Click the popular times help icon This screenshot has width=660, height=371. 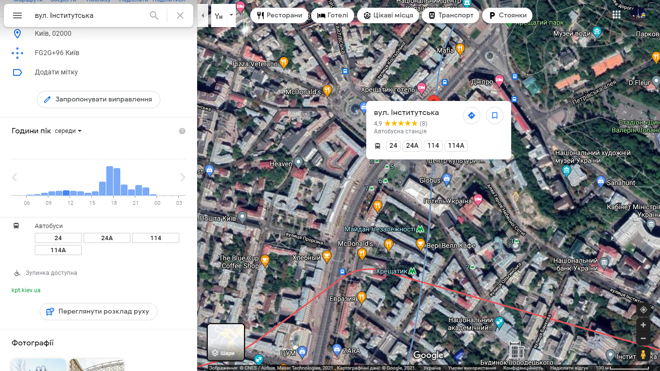(x=182, y=131)
